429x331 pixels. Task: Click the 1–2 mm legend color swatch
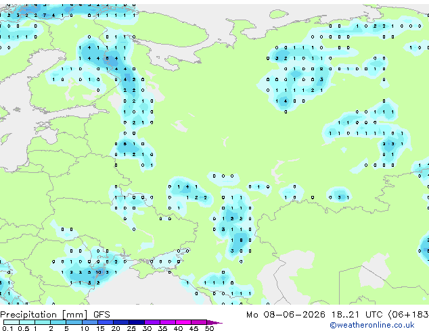click(x=43, y=322)
